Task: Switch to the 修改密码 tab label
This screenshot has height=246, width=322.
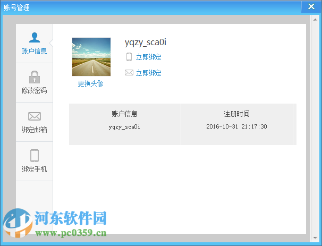Action: [35, 90]
